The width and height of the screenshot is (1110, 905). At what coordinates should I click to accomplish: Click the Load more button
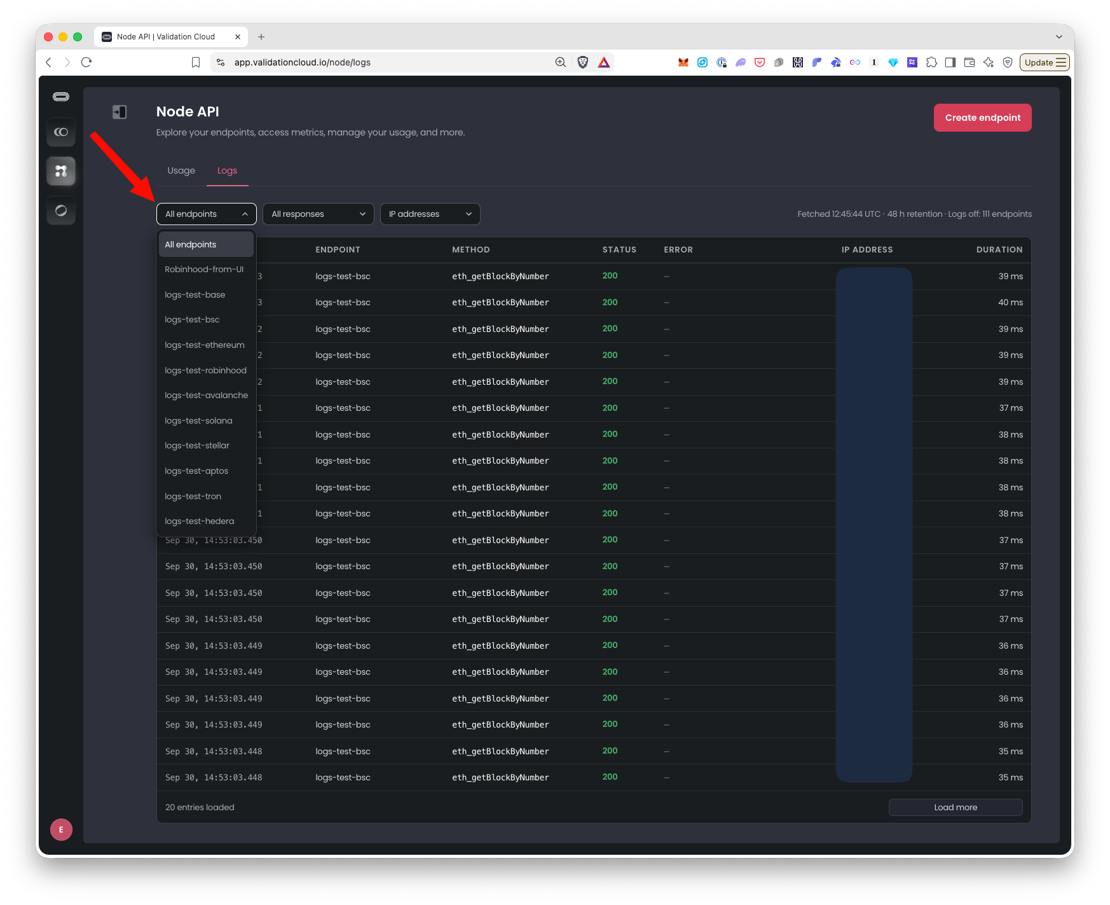pos(956,808)
